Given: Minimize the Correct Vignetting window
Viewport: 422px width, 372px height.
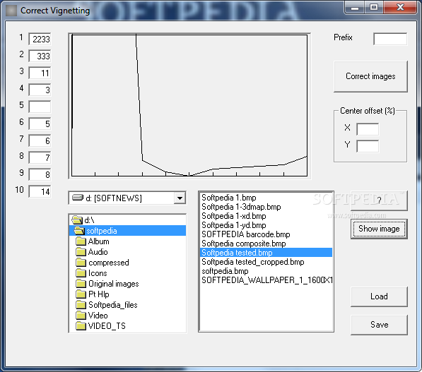Looking at the screenshot, I should point(354,7).
